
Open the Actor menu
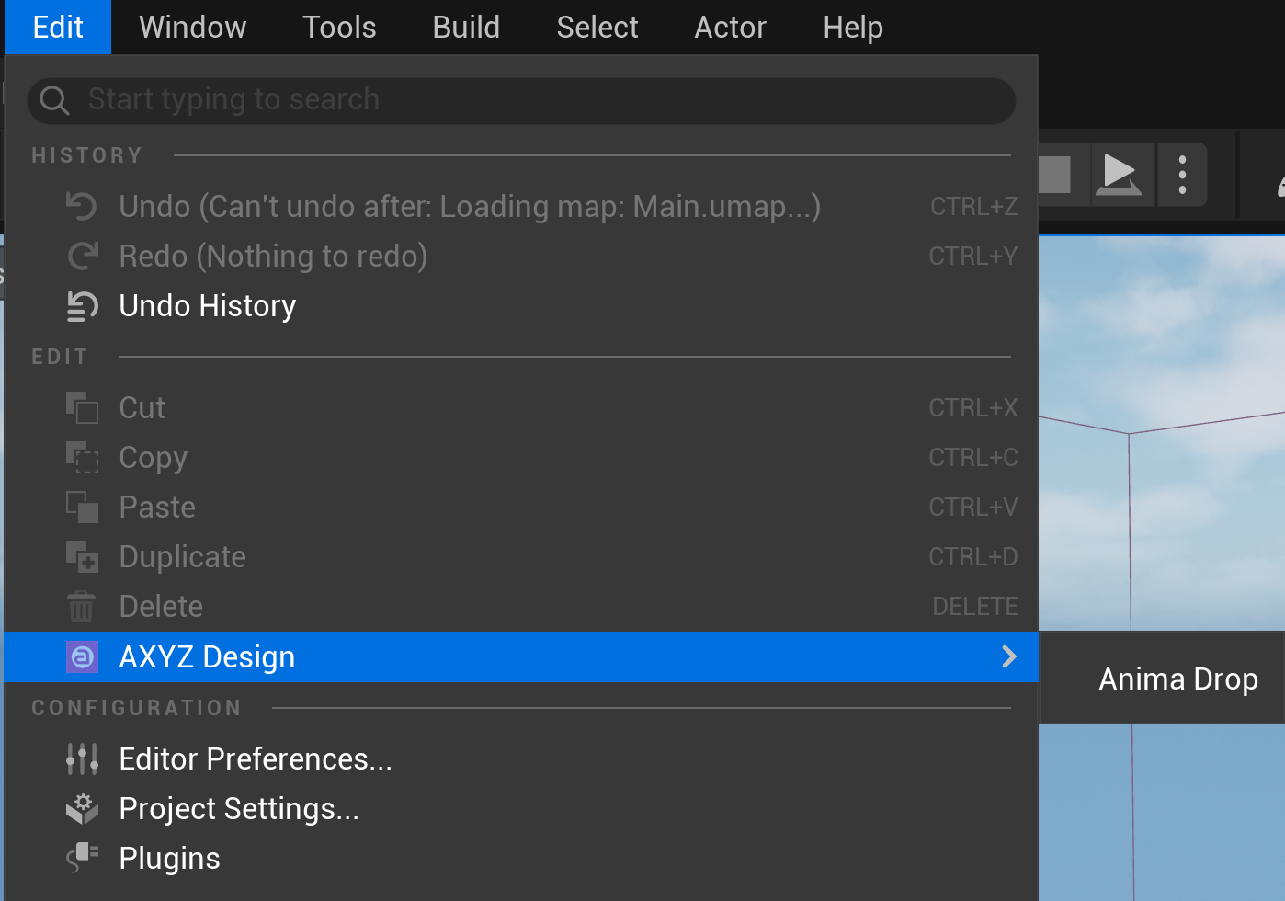(731, 28)
